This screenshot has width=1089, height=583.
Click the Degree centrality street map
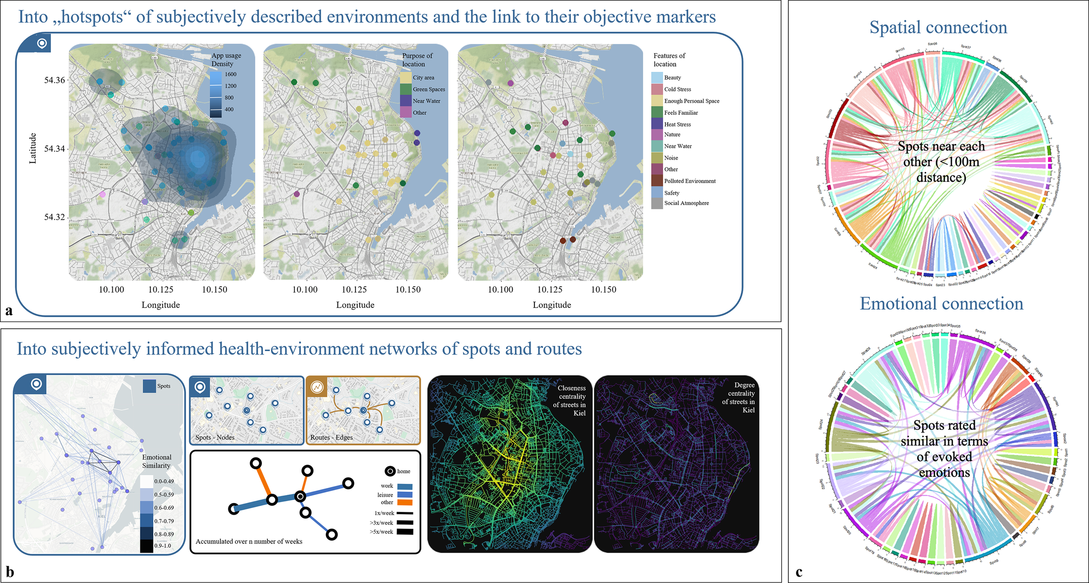[676, 464]
